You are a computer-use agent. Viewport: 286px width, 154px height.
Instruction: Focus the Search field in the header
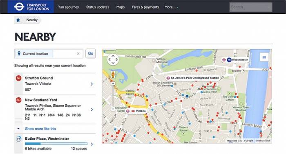coord(251,7)
